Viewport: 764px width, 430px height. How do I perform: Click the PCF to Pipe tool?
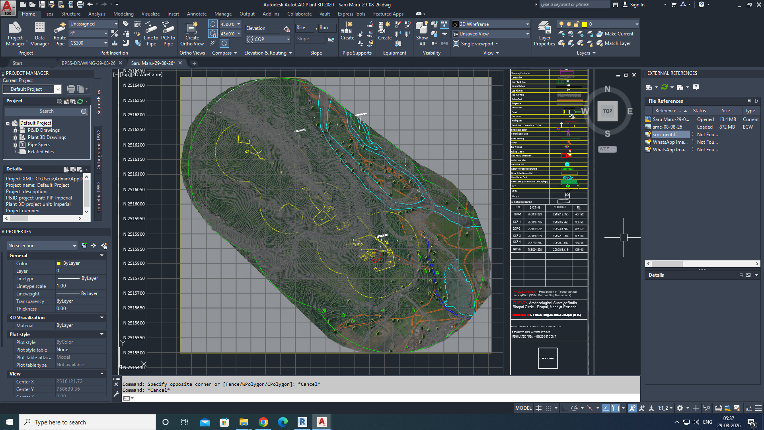[x=168, y=34]
